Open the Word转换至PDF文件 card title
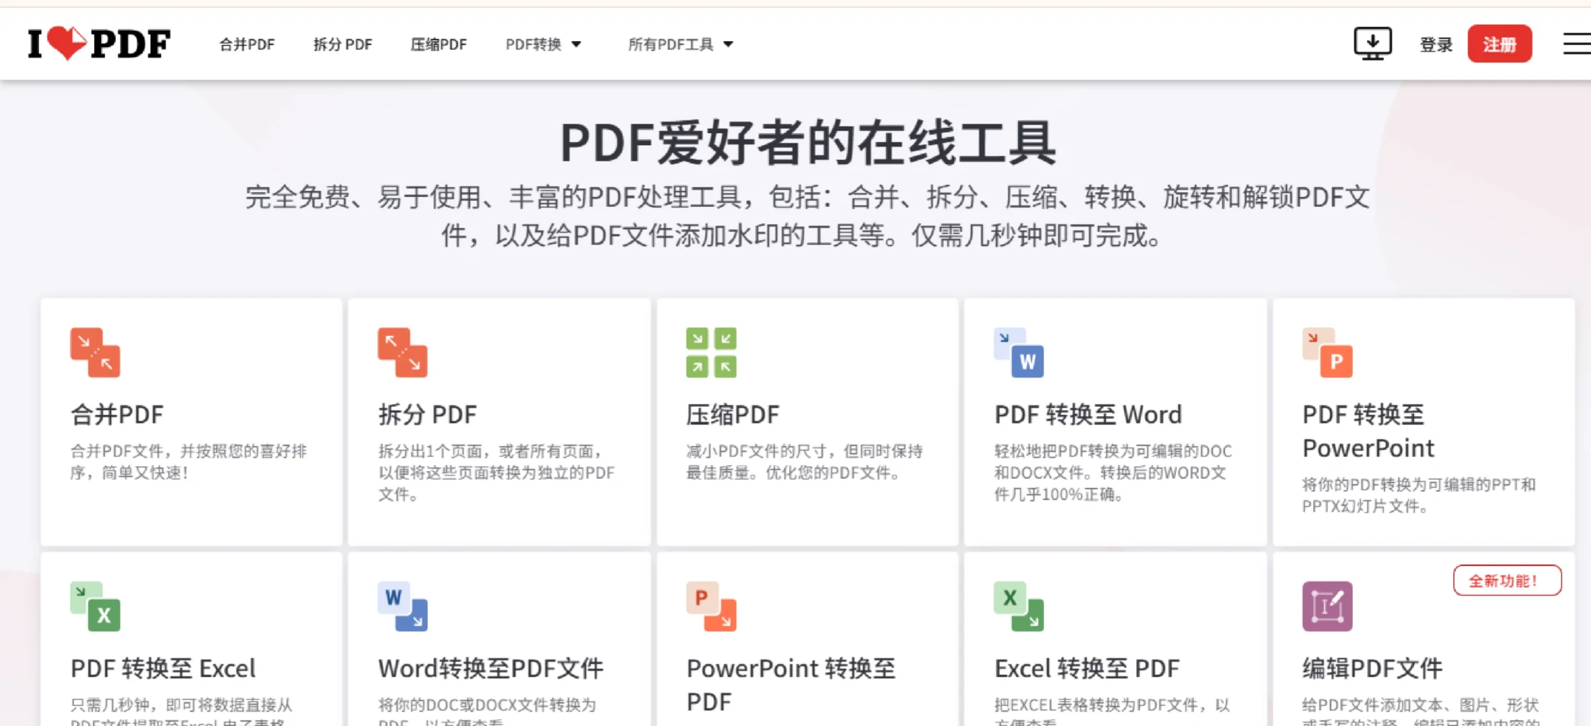 [x=491, y=668]
